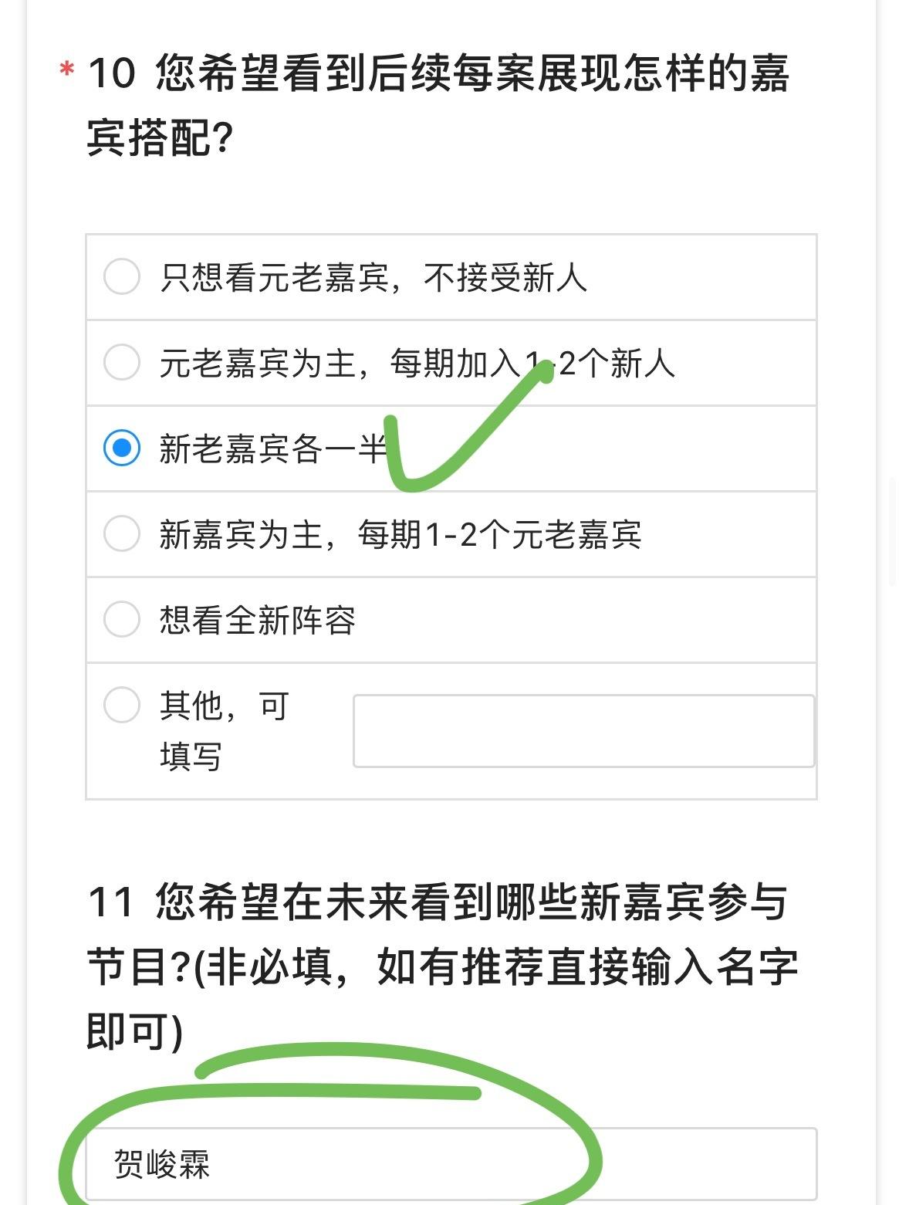Select the 想看全新阵容 radio button
Image resolution: width=899 pixels, height=1205 pixels.
coord(122,619)
